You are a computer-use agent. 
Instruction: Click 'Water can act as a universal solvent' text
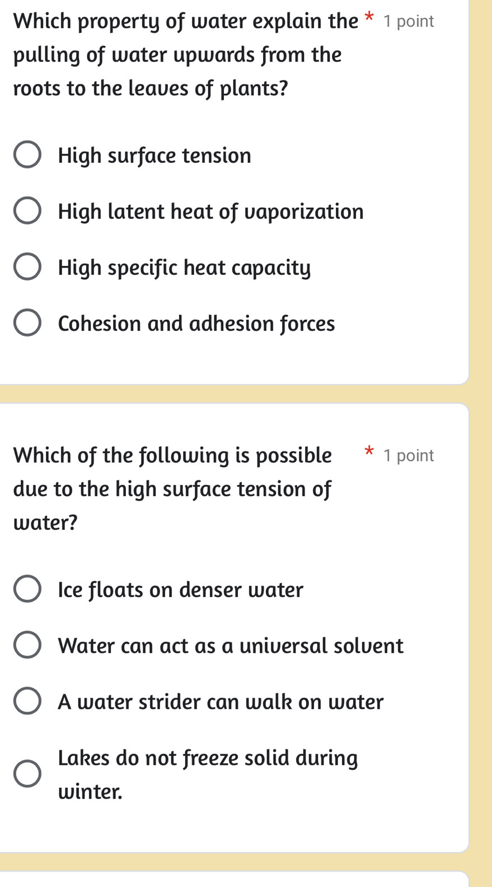tap(231, 646)
